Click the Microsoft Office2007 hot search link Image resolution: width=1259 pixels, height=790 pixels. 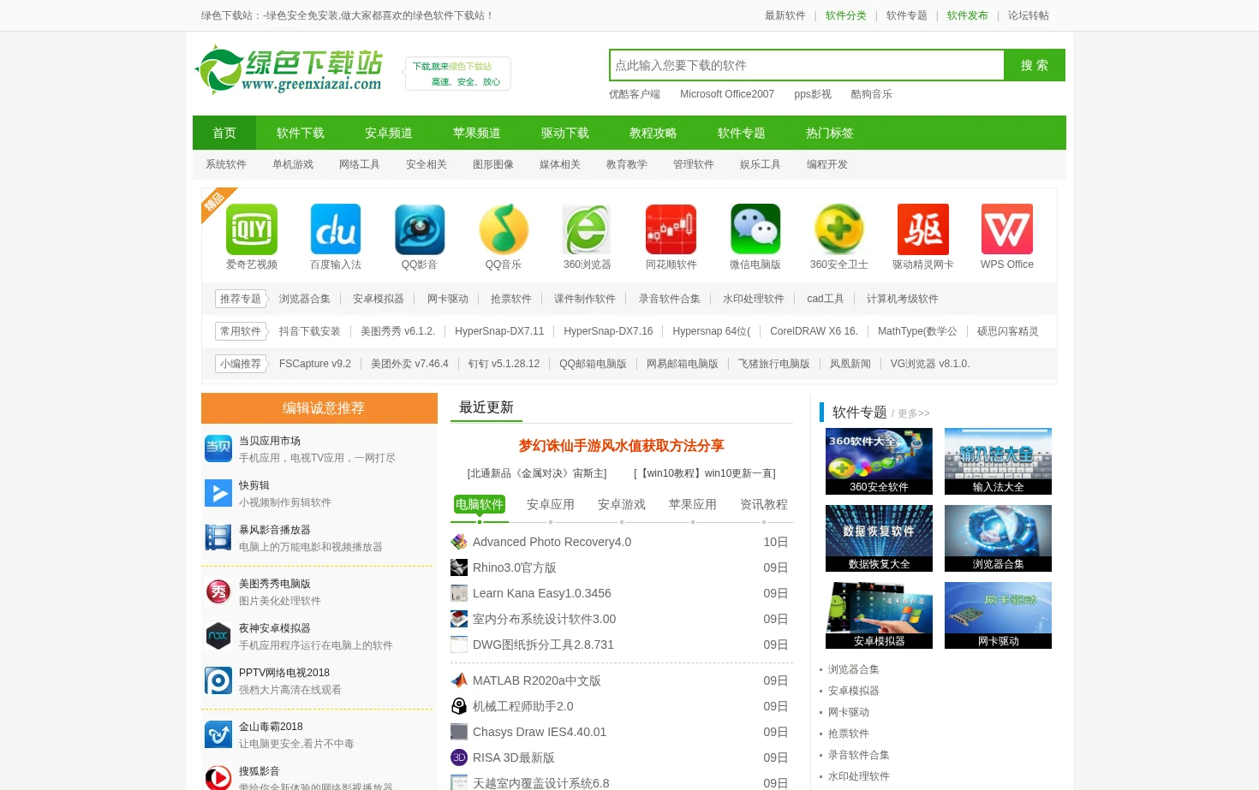pos(727,94)
